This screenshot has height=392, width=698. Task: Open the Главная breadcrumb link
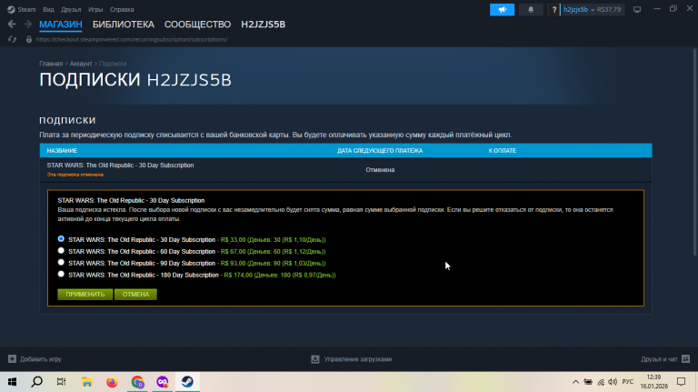(x=51, y=64)
